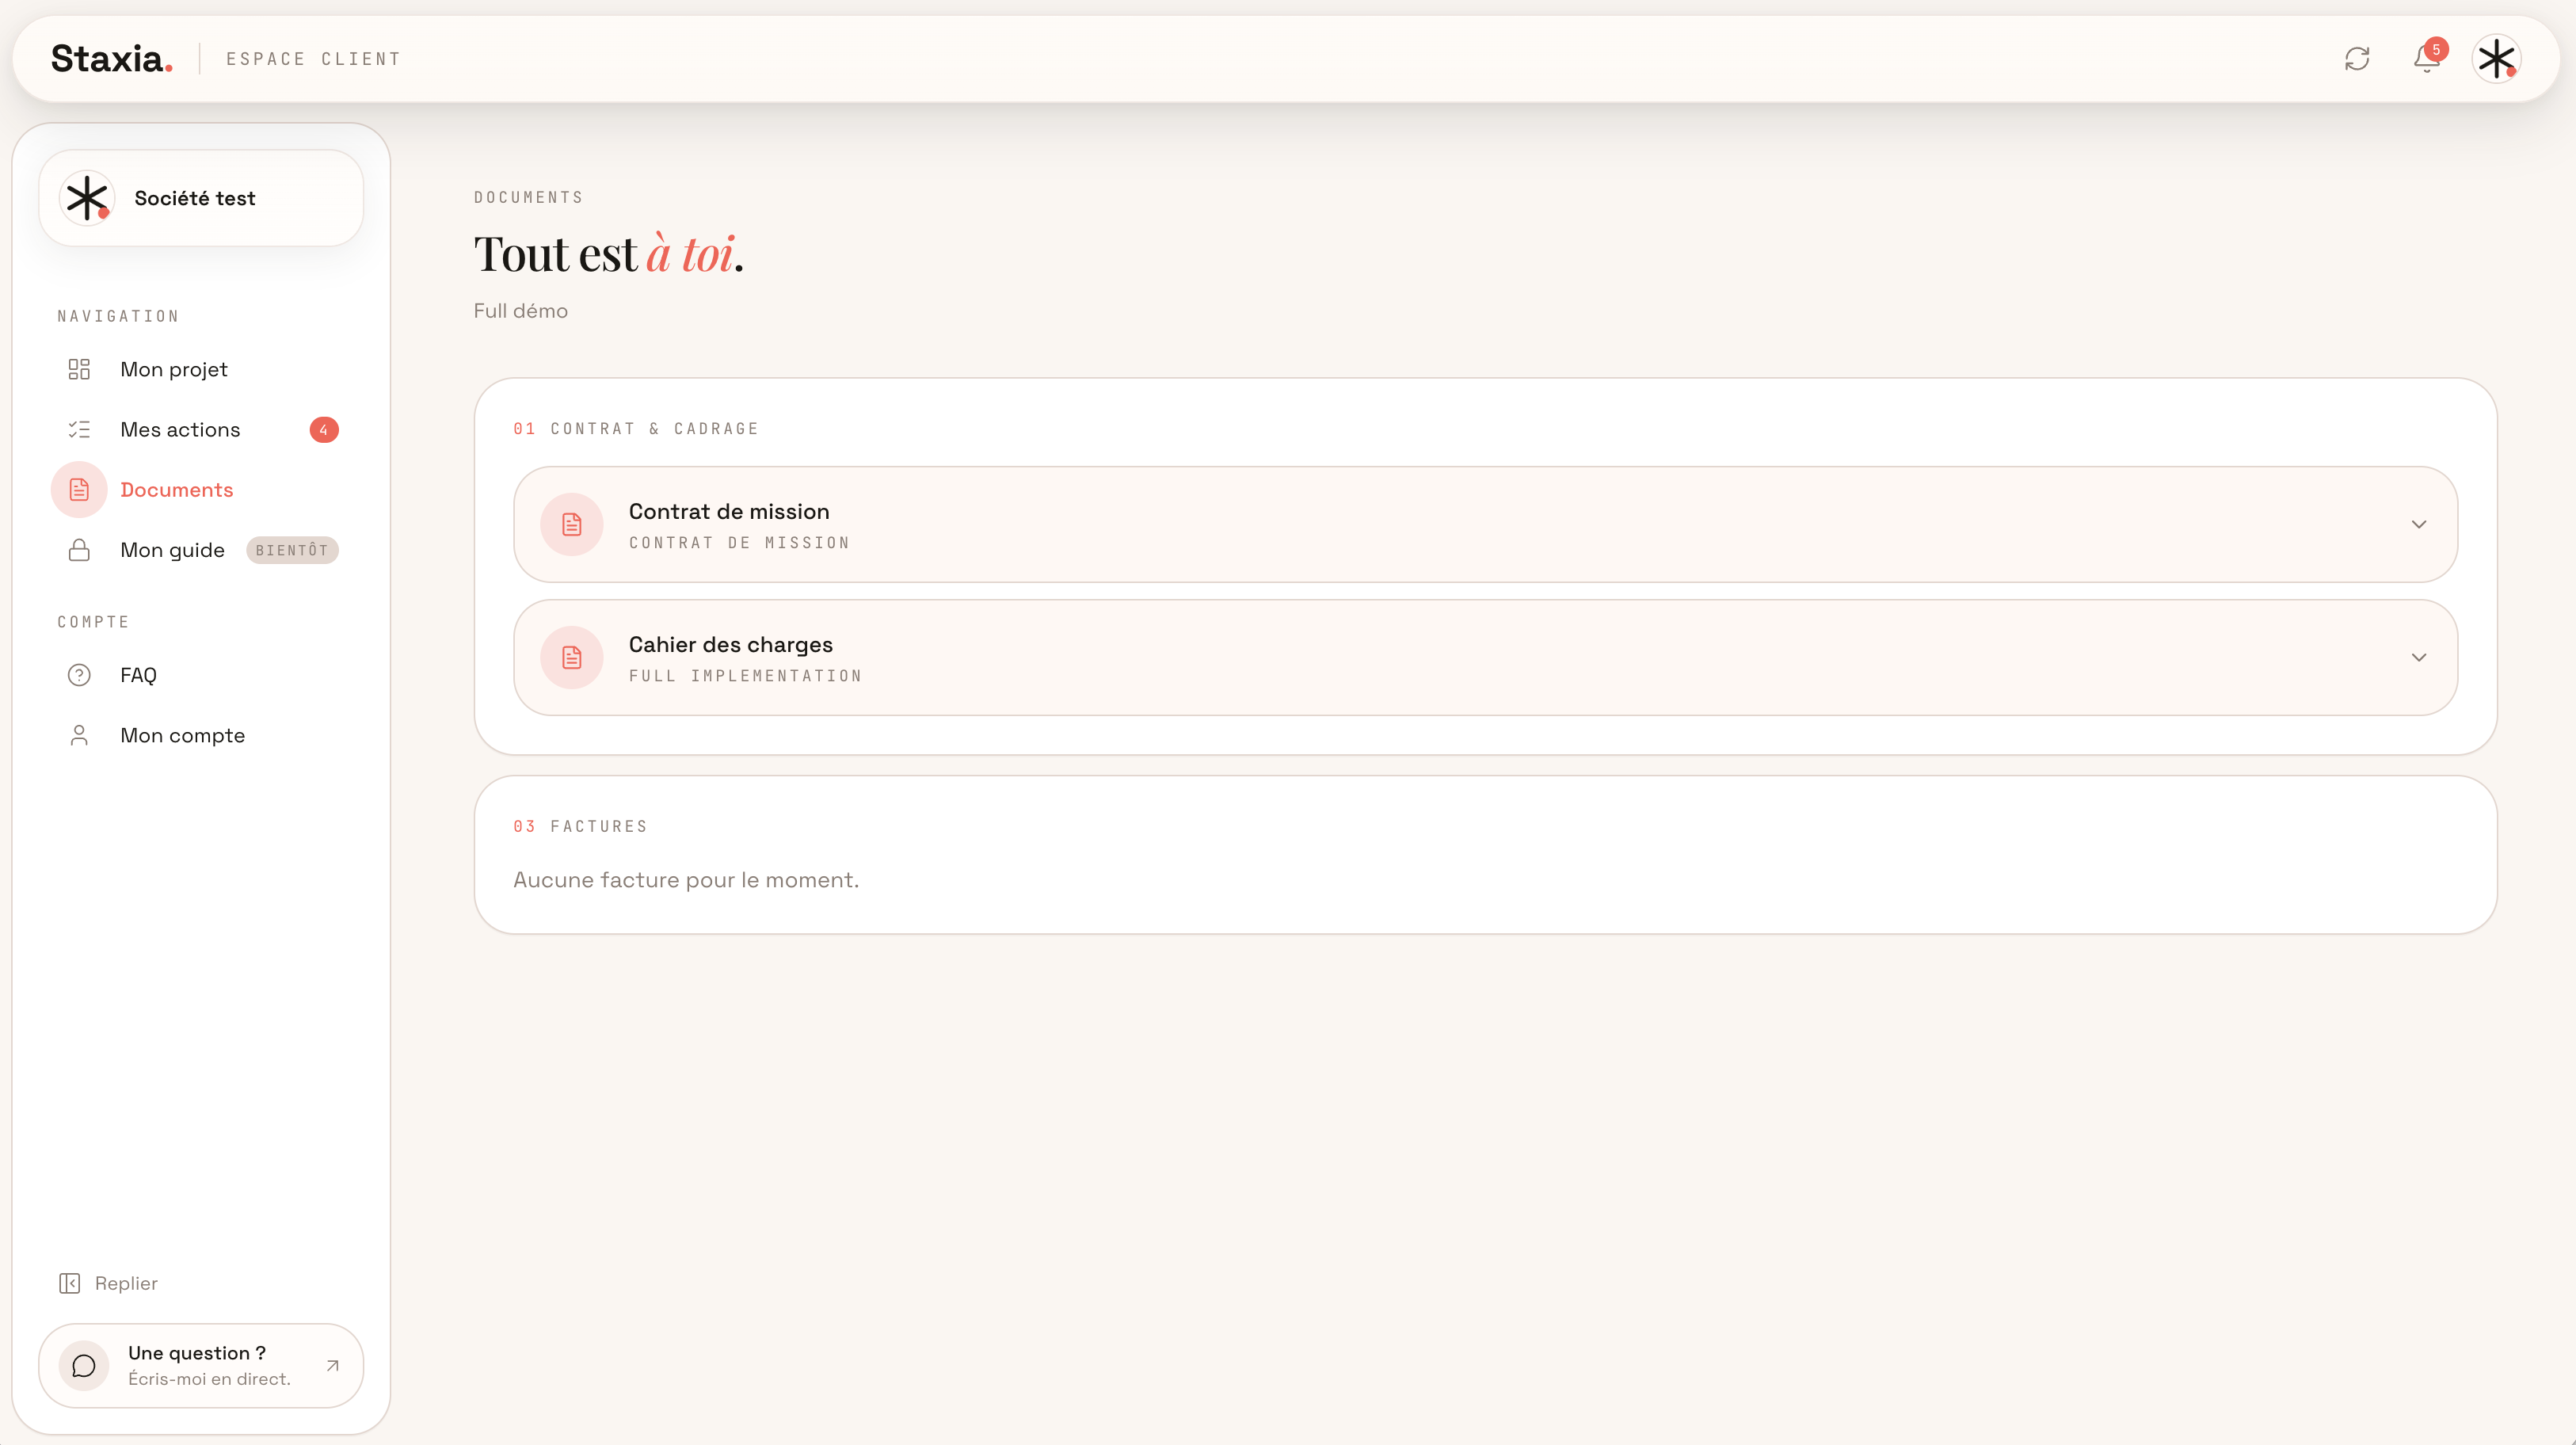This screenshot has width=2576, height=1445.
Task: Click the Mes actions badge showing 4
Action: click(323, 430)
